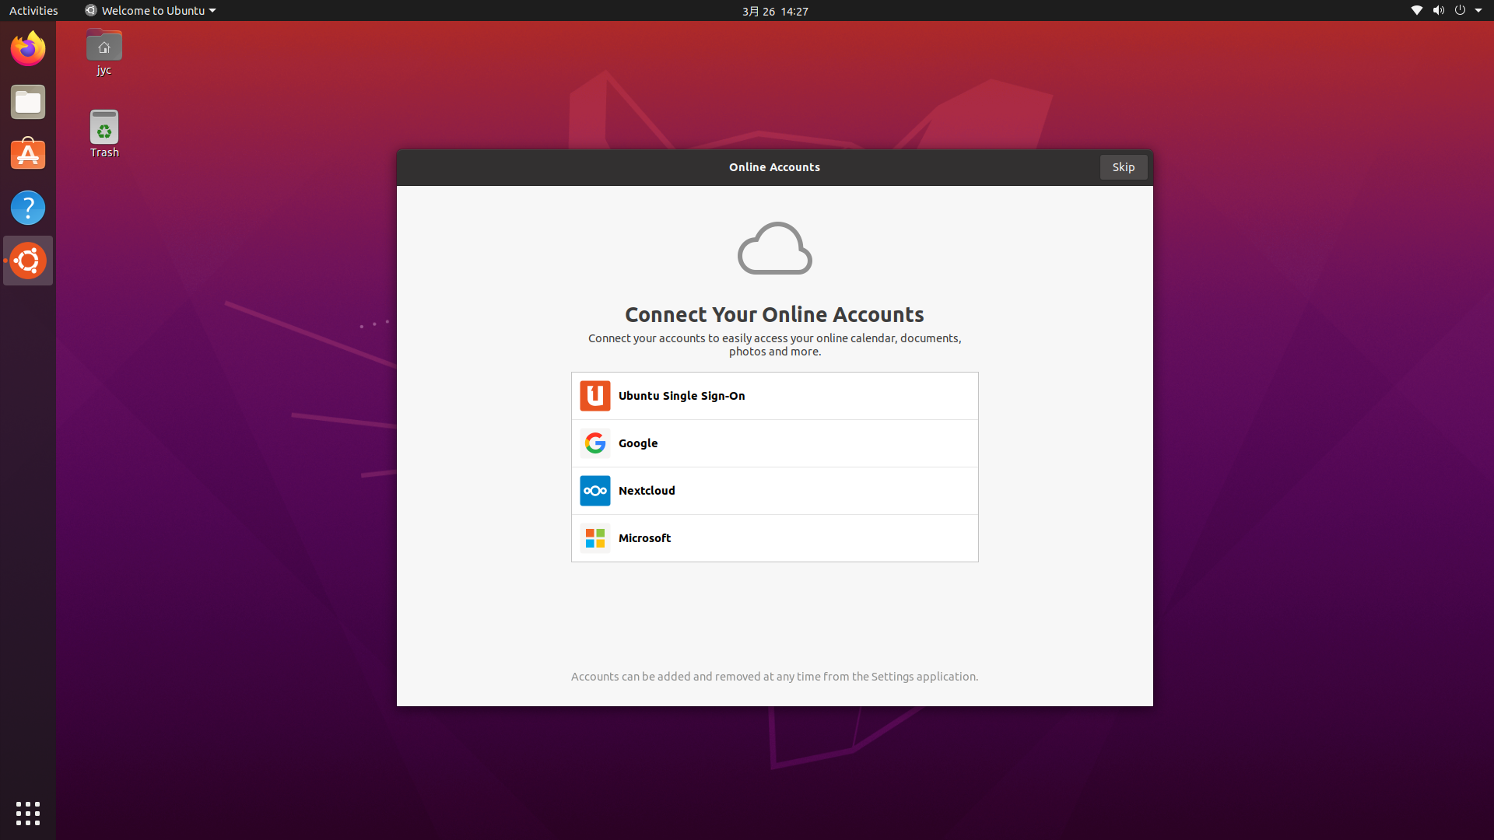Open the Activities overview
This screenshot has height=840, width=1494.
(x=33, y=11)
